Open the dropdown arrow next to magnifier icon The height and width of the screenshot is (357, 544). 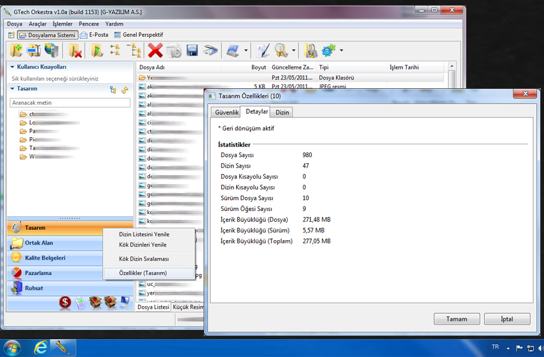pyautogui.click(x=293, y=51)
